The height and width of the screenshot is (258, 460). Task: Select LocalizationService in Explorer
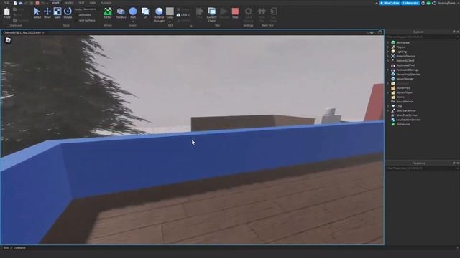tap(408, 120)
